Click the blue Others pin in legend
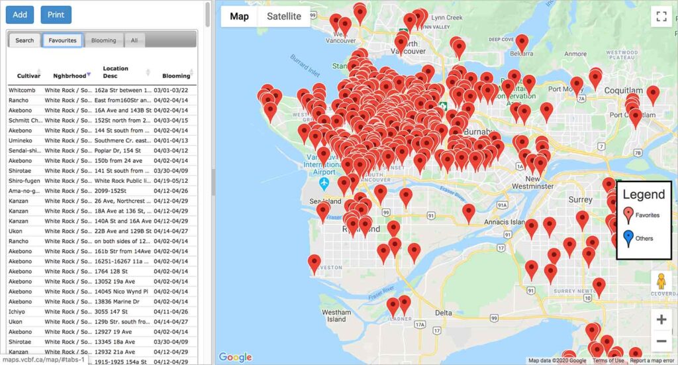Screen dimensions: 678x365 coord(628,238)
